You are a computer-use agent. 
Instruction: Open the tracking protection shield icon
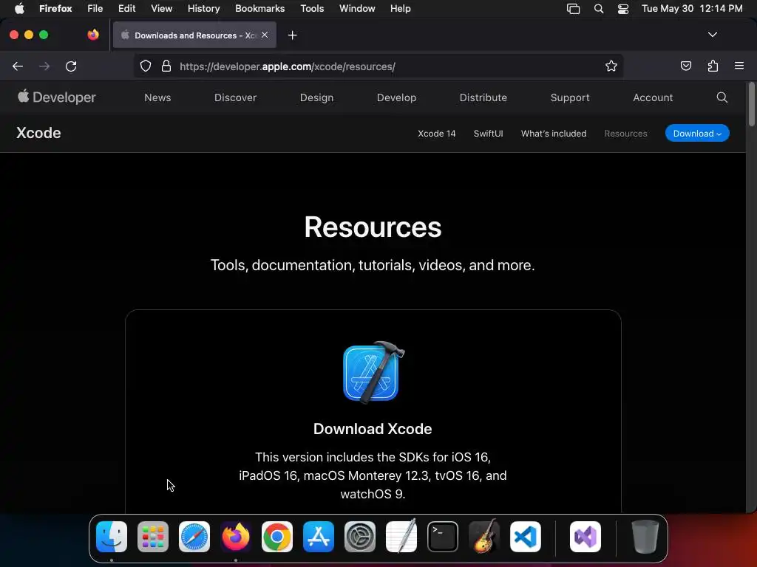[146, 66]
